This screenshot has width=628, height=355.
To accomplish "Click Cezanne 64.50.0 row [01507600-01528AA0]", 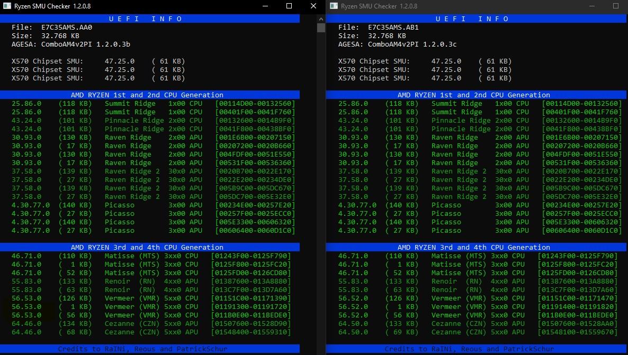I will pyautogui.click(x=478, y=323).
